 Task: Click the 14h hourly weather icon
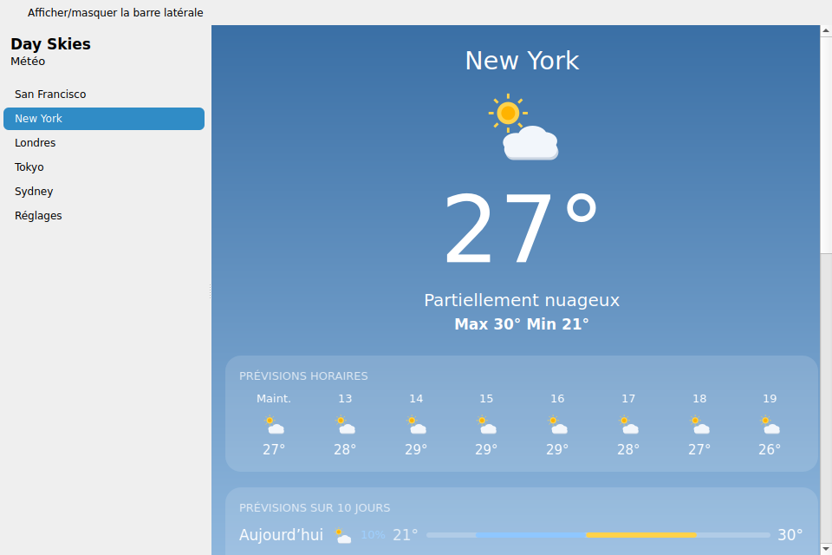coord(416,425)
